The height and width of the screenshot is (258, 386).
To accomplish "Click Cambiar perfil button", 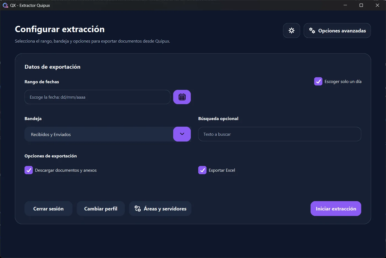I will (x=101, y=209).
